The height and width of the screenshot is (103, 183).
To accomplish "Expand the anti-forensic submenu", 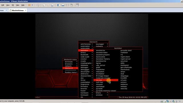I will pos(86,44).
